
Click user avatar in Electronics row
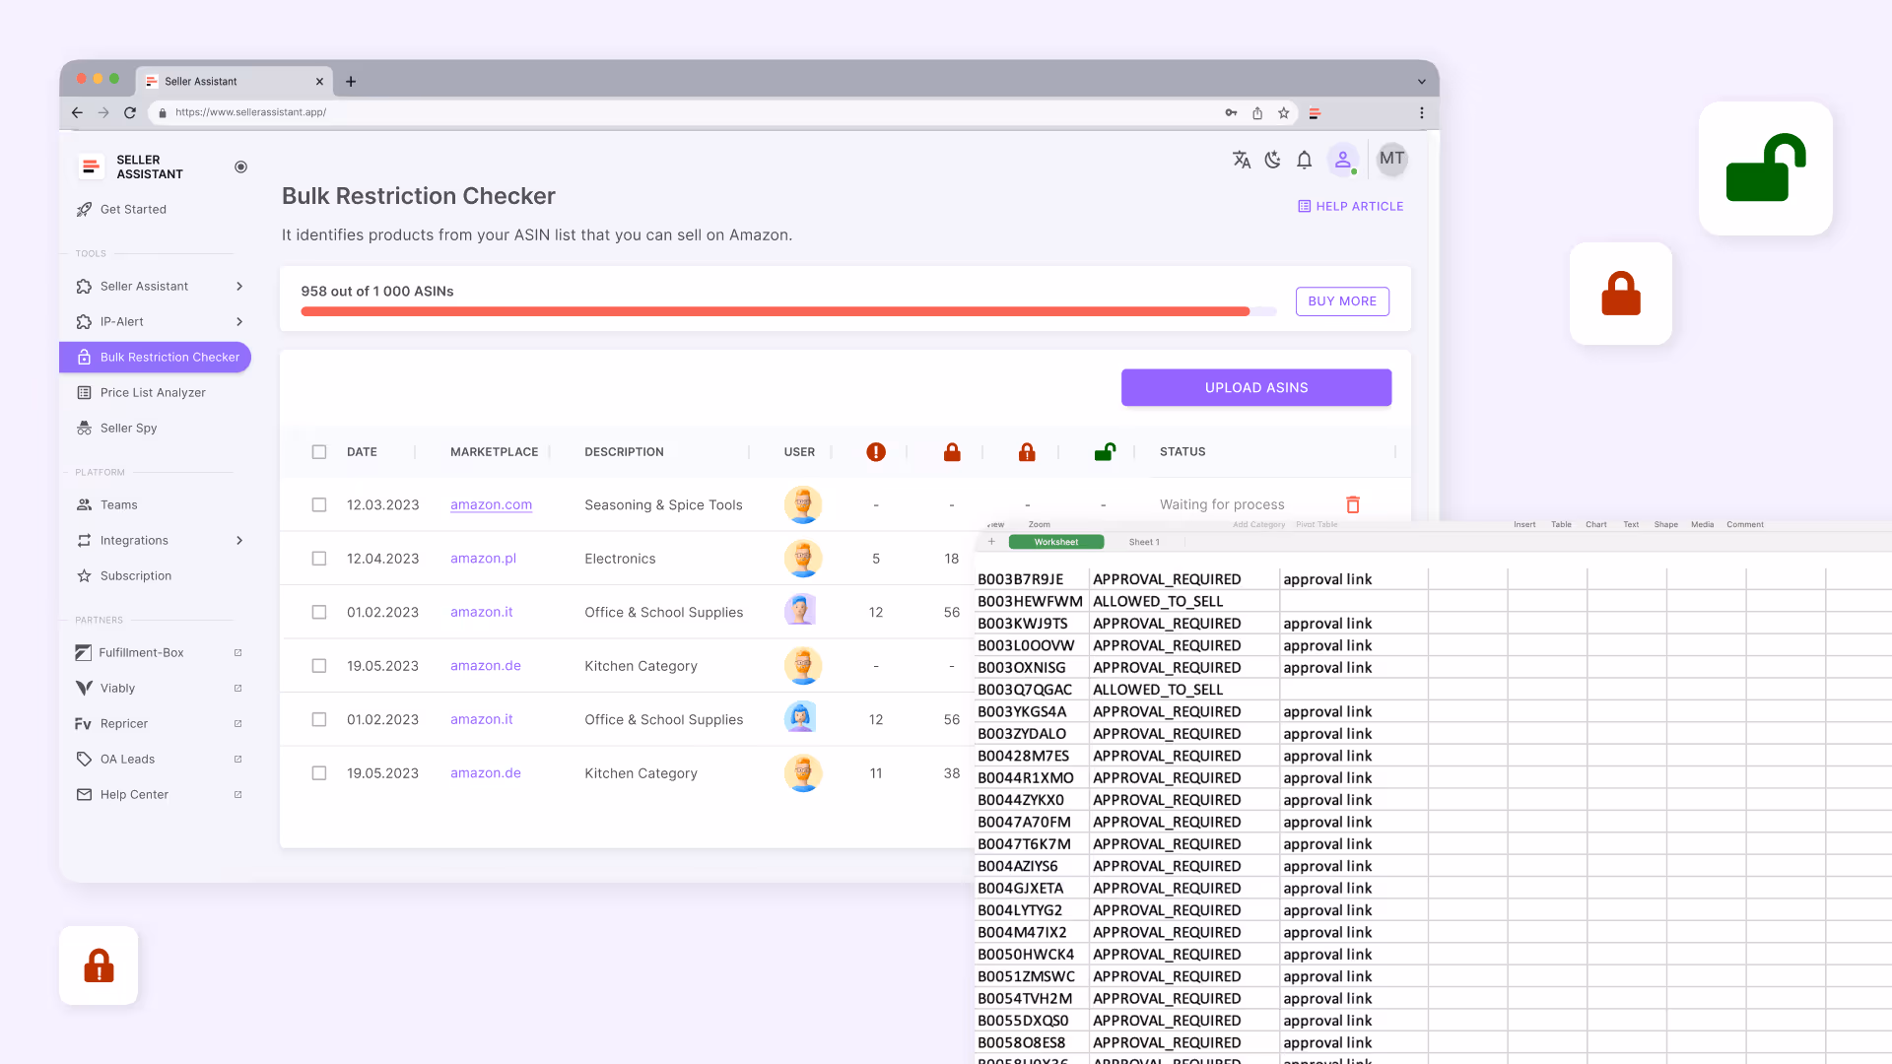pyautogui.click(x=802, y=559)
